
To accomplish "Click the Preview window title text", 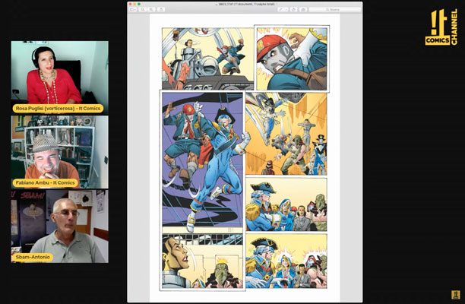I will (246, 4).
